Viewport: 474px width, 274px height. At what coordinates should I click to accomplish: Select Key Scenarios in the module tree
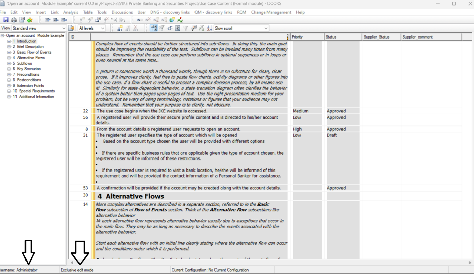click(29, 69)
